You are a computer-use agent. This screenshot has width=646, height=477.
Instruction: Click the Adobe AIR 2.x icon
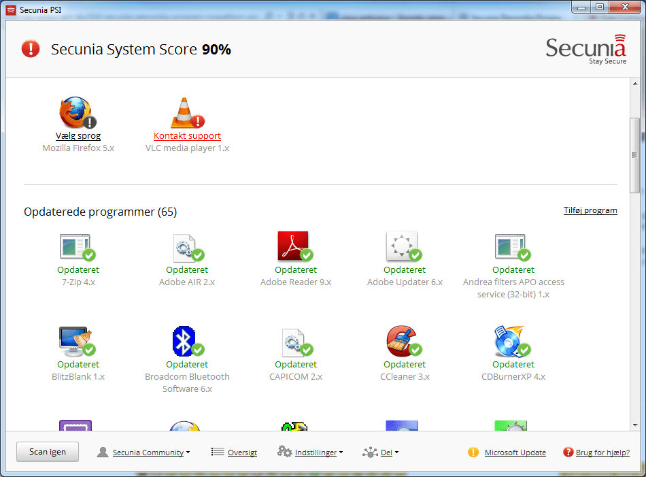[185, 246]
